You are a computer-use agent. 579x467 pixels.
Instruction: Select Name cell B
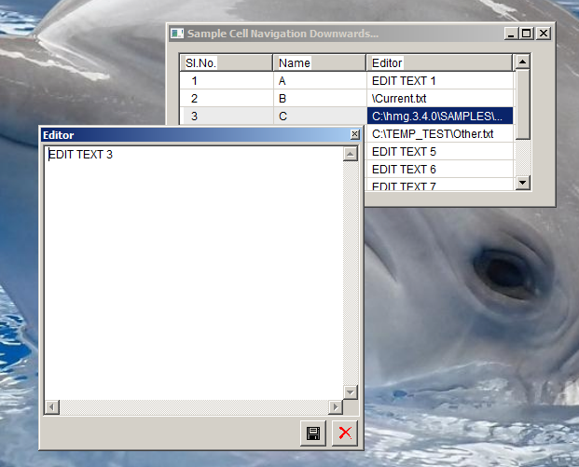point(320,98)
